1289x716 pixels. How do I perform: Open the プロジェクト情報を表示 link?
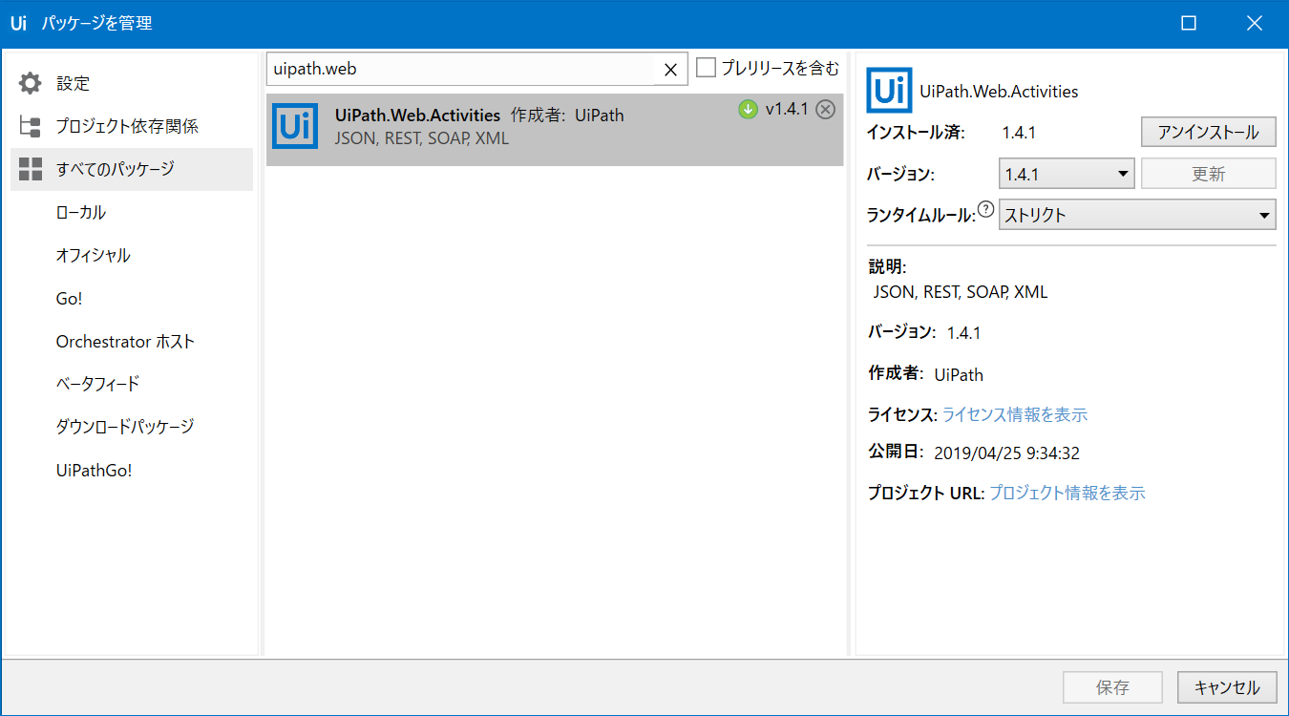pyautogui.click(x=1067, y=493)
